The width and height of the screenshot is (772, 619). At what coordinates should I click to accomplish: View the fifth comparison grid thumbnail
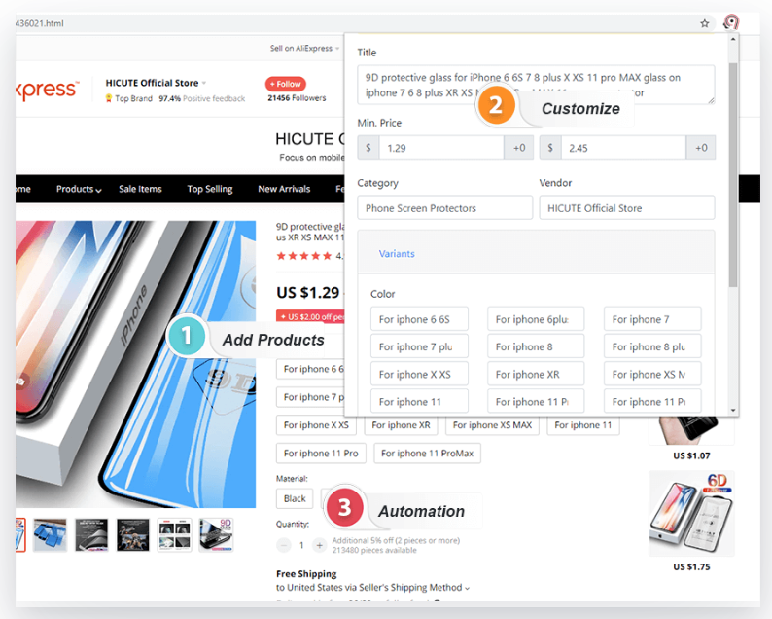click(175, 534)
